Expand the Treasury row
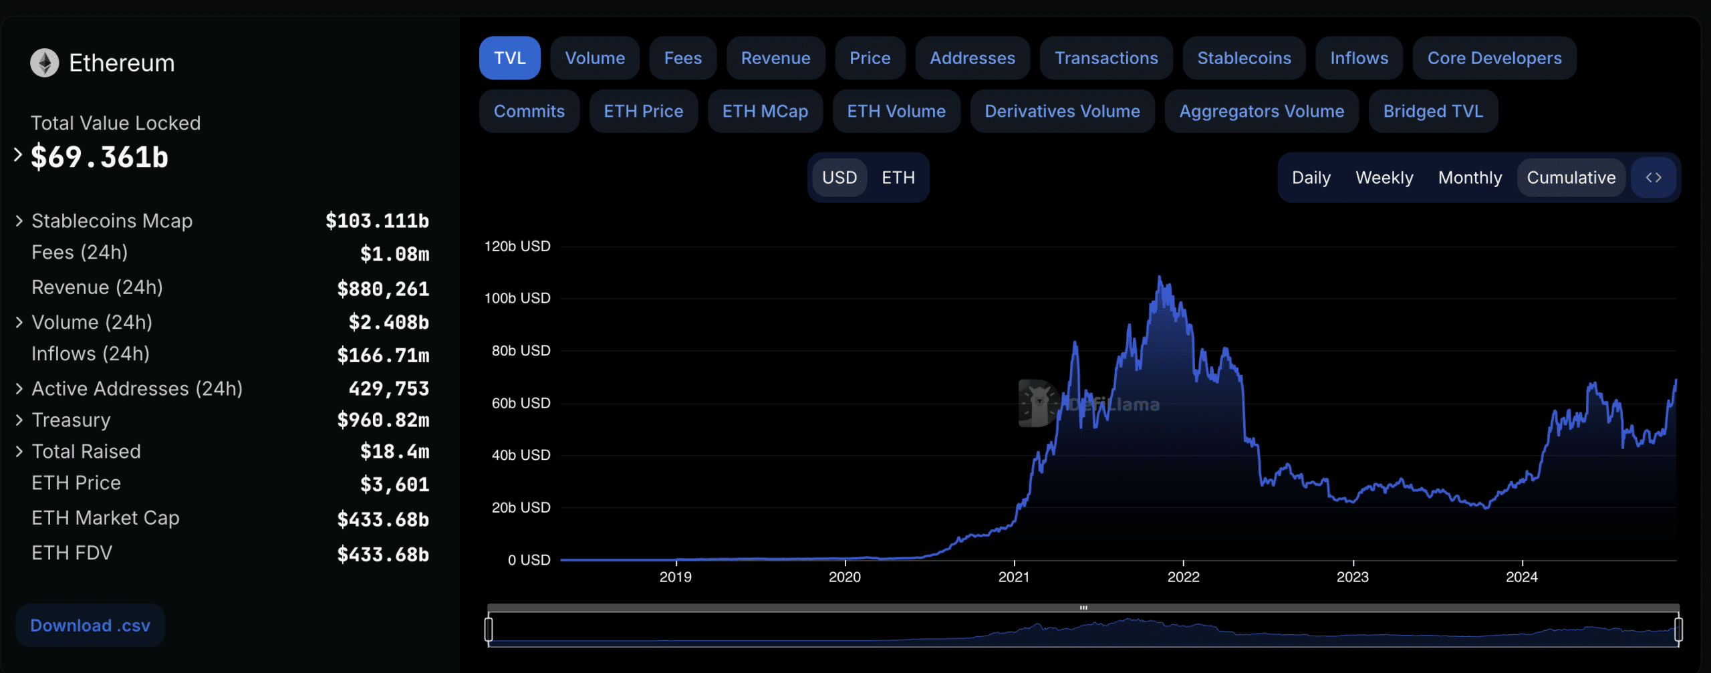Image resolution: width=1711 pixels, height=673 pixels. click(x=19, y=420)
